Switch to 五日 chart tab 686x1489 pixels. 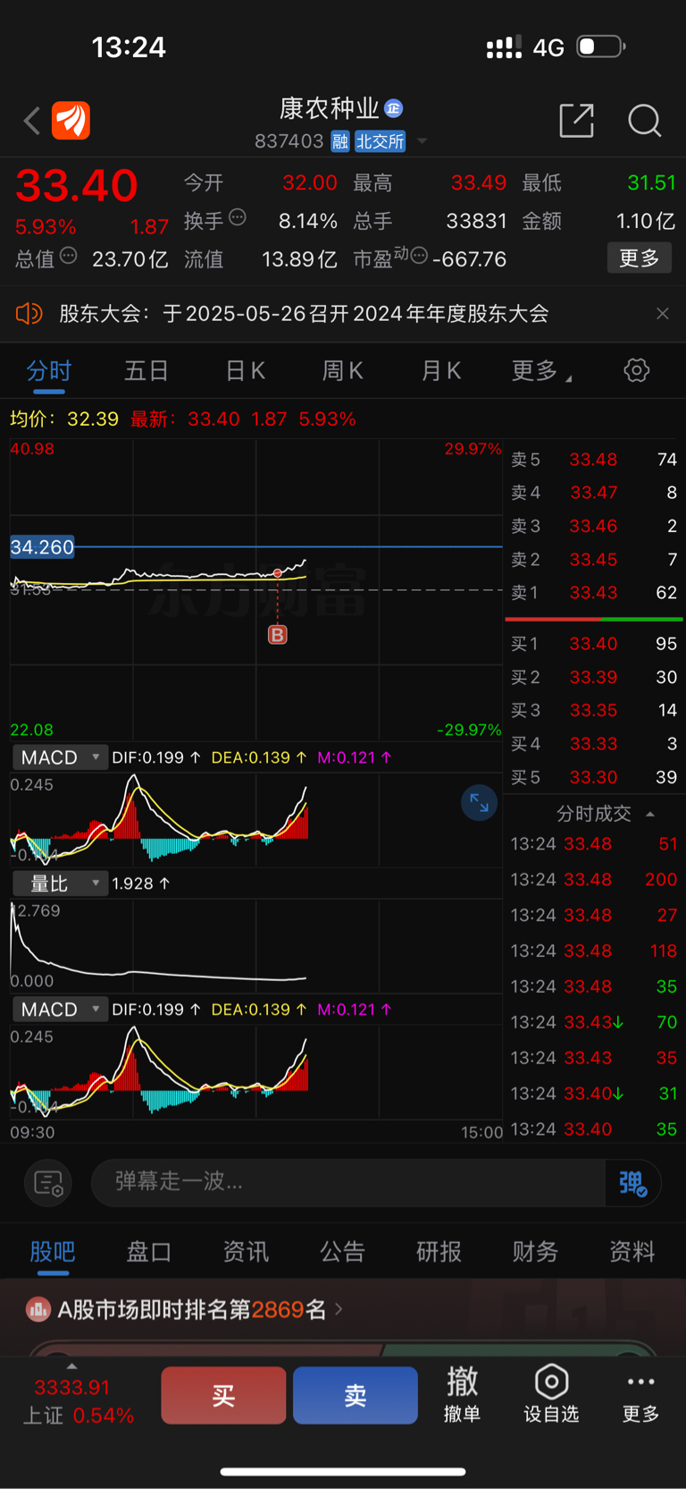pyautogui.click(x=146, y=371)
